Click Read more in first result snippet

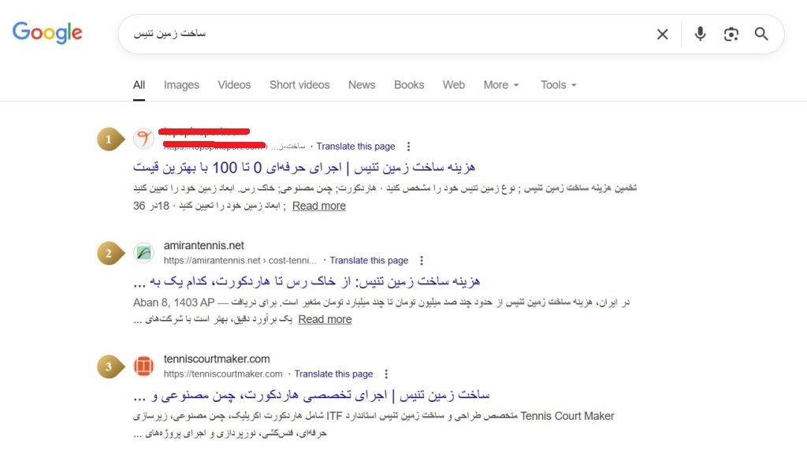(319, 206)
